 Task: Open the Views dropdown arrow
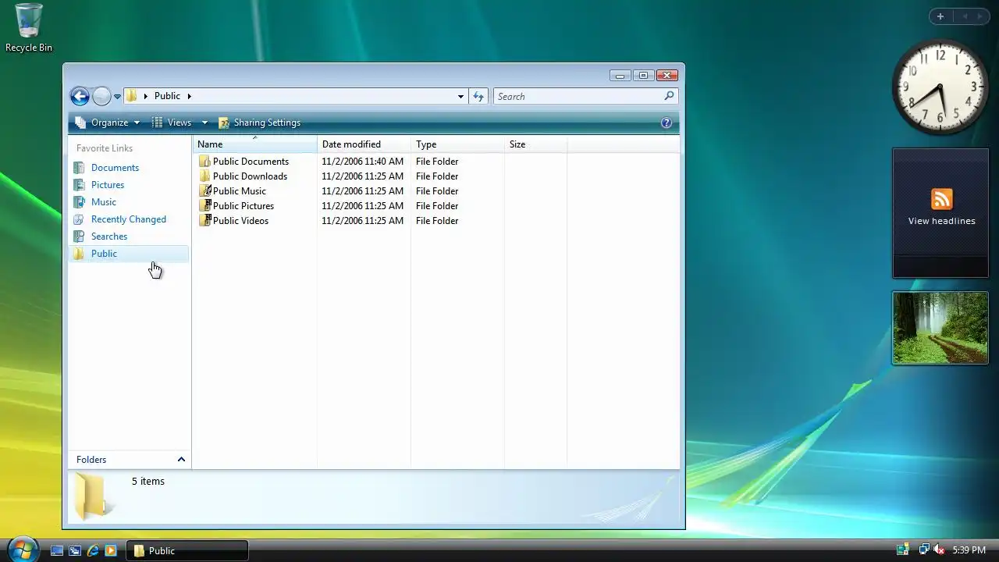click(204, 123)
